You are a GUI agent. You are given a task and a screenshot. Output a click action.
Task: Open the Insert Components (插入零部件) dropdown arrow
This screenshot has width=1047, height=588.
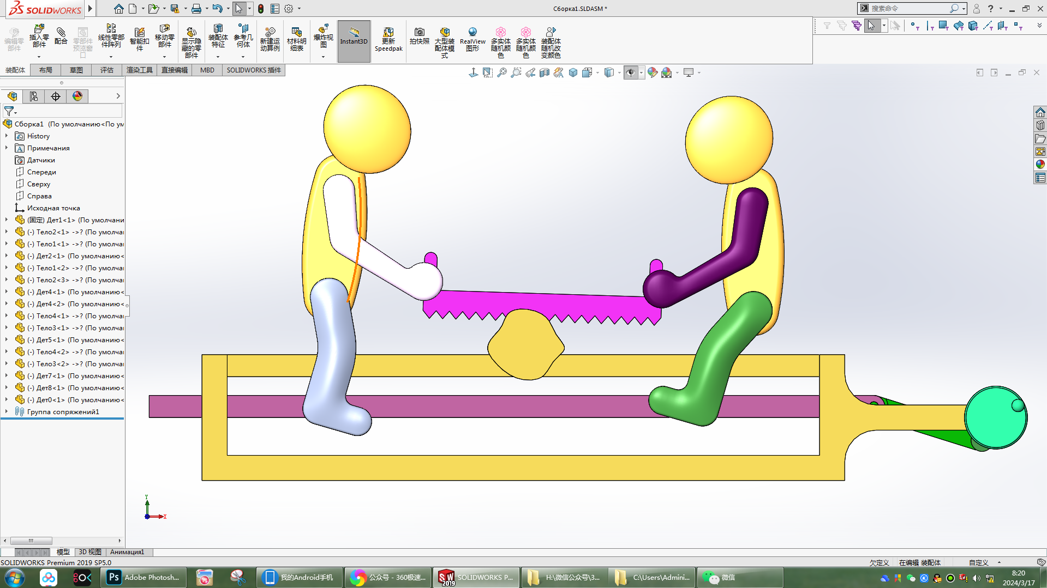pos(39,57)
